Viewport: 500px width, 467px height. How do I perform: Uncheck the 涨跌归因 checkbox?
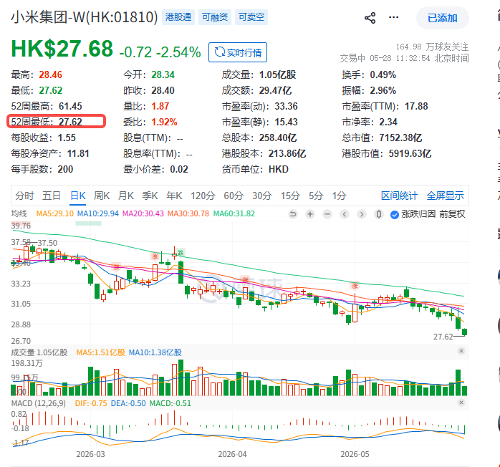395,215
